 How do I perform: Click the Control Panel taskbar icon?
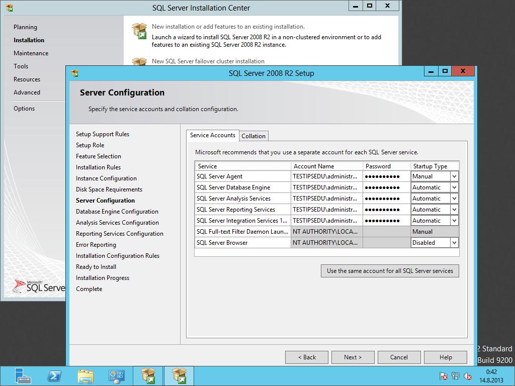(116, 376)
